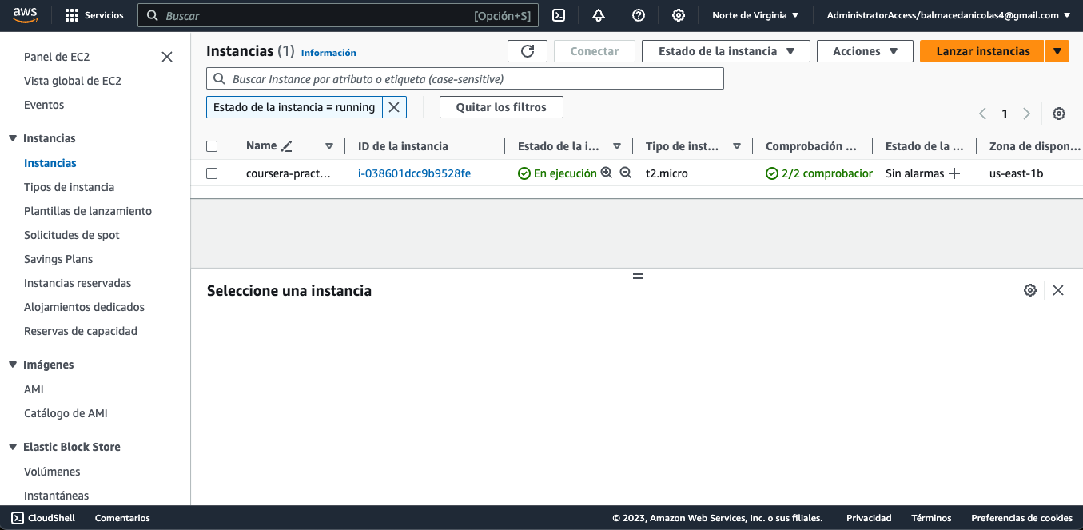Open the Información link
This screenshot has height=530, width=1083.
(x=328, y=53)
